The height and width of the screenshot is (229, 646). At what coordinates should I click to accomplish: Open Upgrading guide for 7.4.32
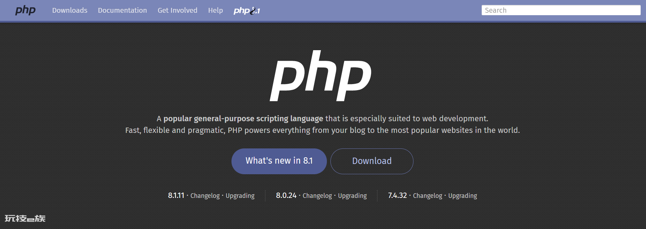[463, 196]
